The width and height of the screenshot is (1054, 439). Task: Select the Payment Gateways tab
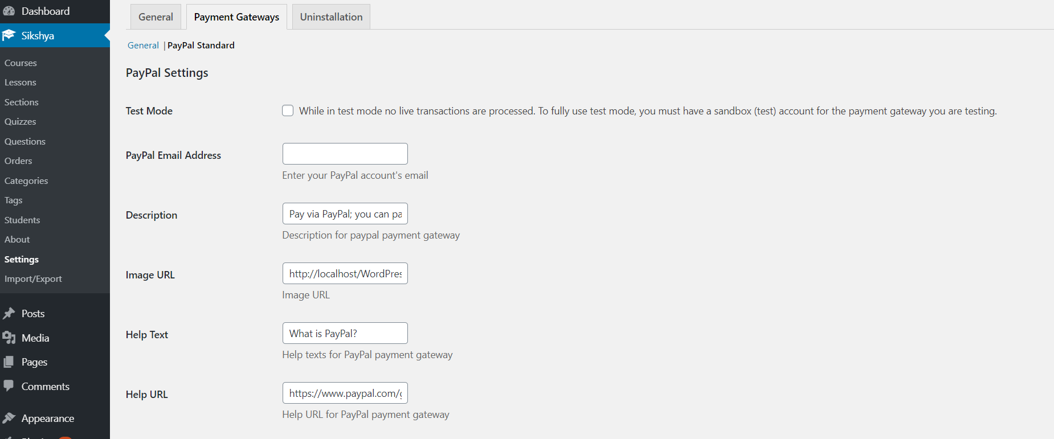point(236,17)
